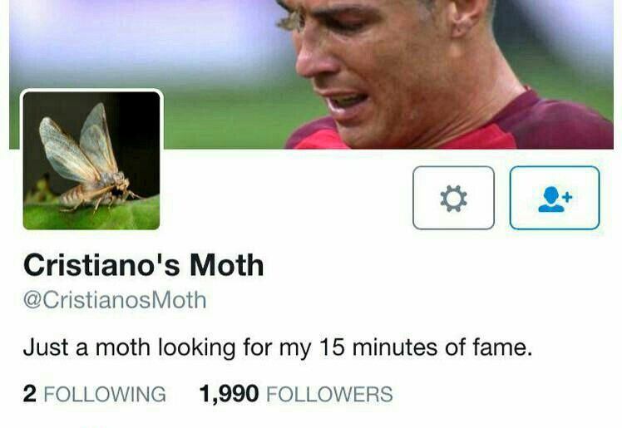The width and height of the screenshot is (622, 428).
Task: Open the gear settings menu
Action: [453, 198]
